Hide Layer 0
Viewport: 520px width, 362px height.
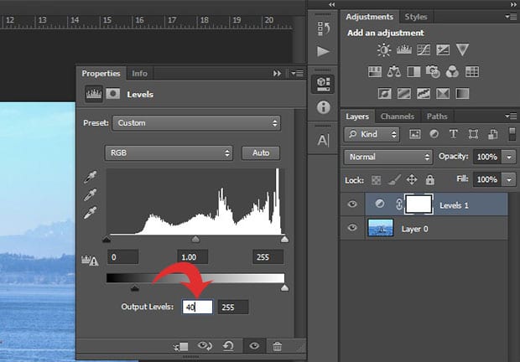pyautogui.click(x=352, y=228)
